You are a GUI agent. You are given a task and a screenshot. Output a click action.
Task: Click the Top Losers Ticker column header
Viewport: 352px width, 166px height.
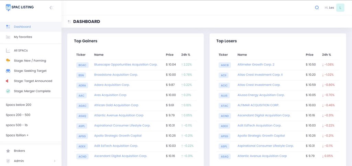click(x=223, y=55)
